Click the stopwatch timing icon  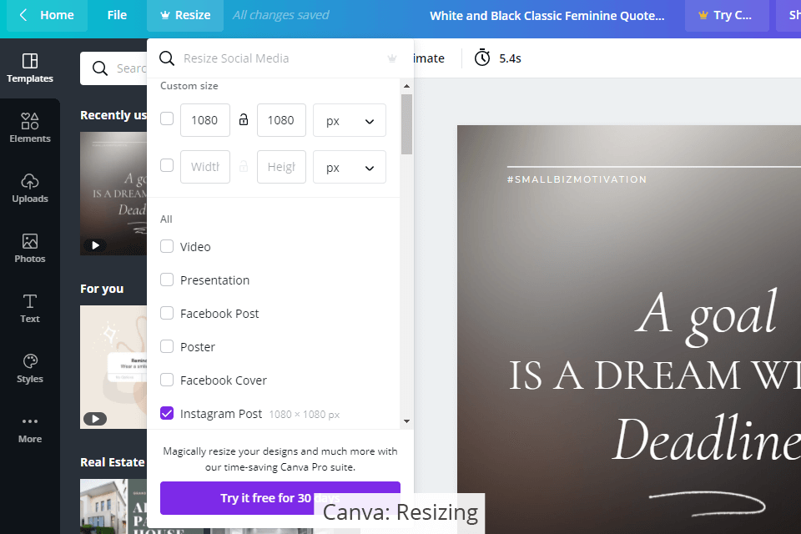point(482,58)
